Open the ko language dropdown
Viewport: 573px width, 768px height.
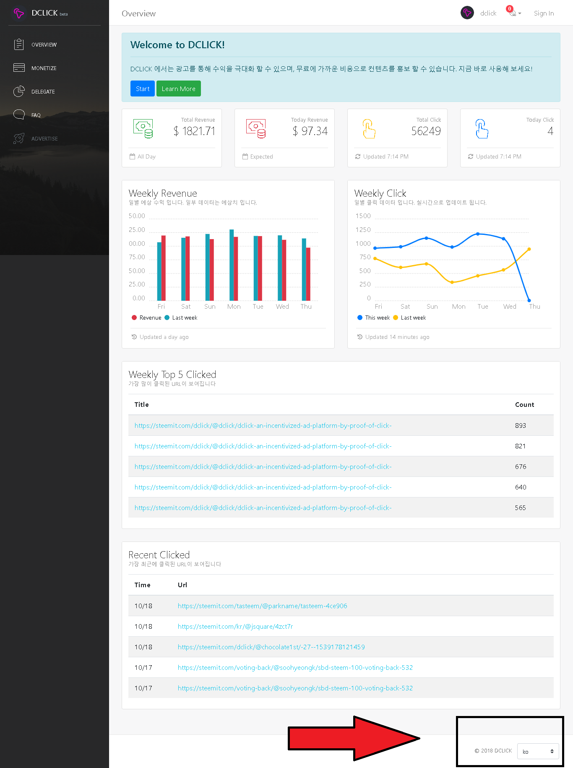[538, 751]
